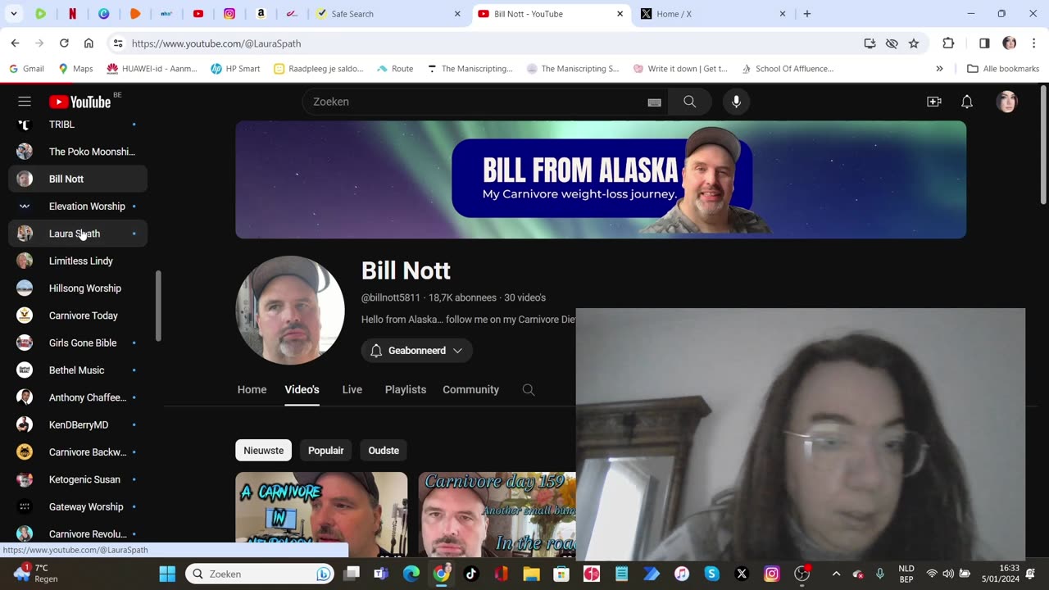Open a new browser tab
The image size is (1049, 590).
pyautogui.click(x=807, y=14)
